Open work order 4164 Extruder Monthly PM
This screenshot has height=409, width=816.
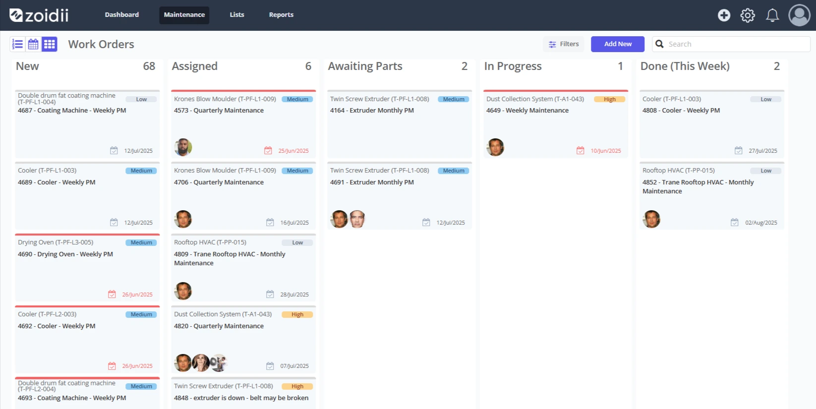400,124
